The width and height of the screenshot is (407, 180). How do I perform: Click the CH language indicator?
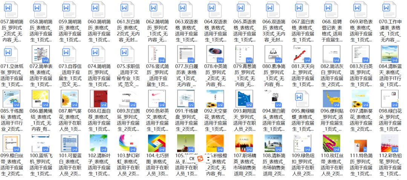(192, 158)
